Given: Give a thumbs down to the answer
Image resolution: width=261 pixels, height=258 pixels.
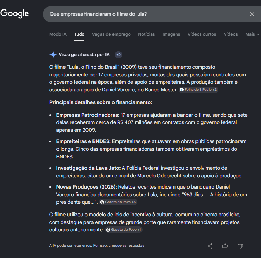Looking at the screenshot, I should 240,246.
